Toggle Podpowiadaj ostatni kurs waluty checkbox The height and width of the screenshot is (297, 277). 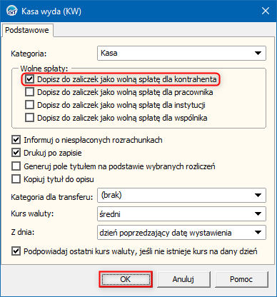coord(16,251)
